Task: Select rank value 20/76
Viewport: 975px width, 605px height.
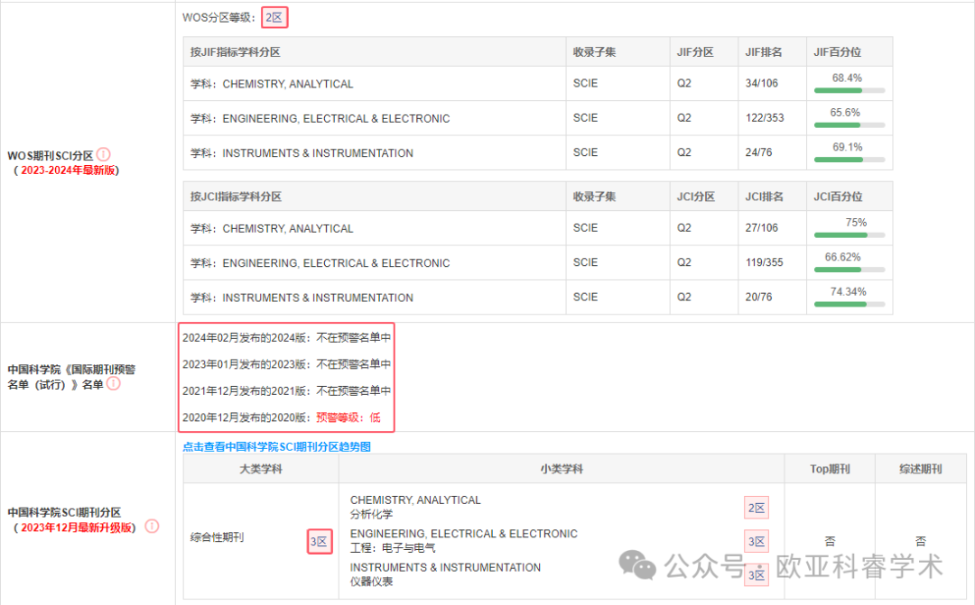Action: point(758,297)
